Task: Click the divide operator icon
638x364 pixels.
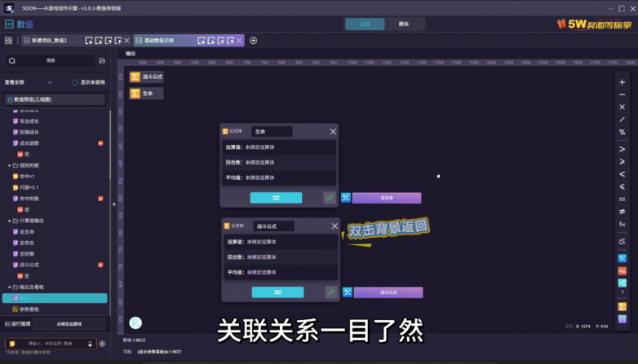Action: click(x=622, y=119)
